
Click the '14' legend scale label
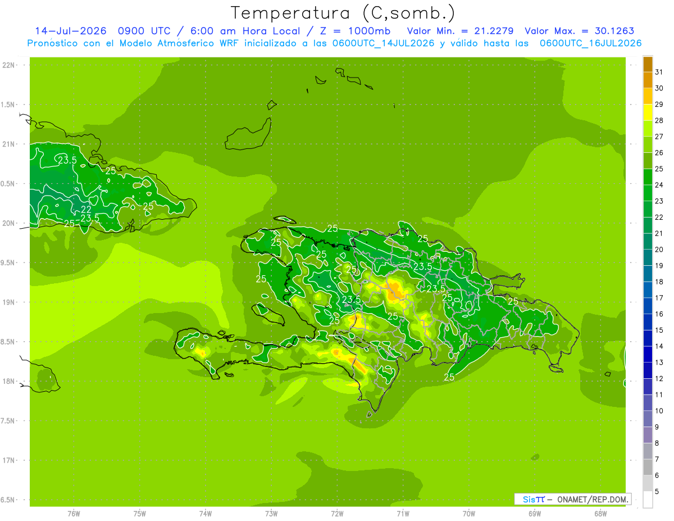point(659,346)
